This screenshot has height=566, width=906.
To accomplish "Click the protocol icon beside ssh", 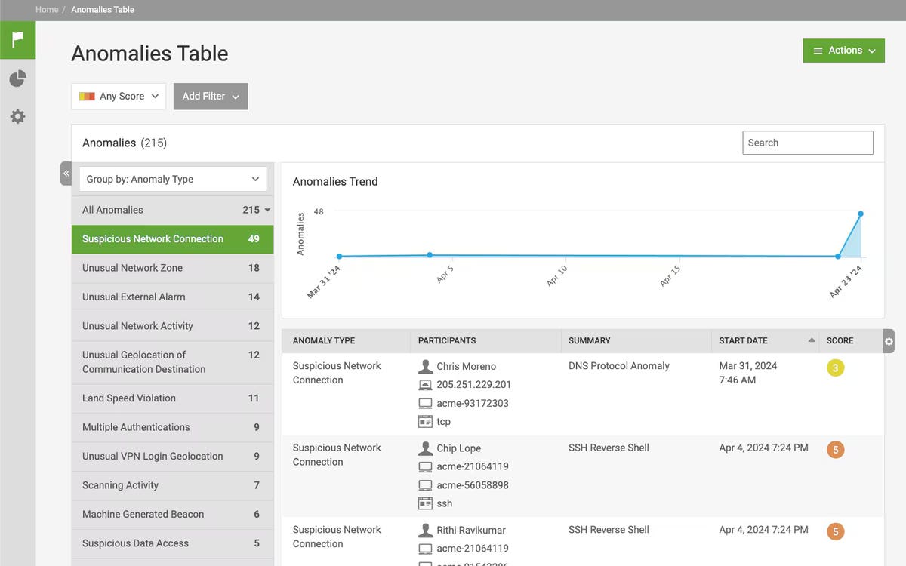I will pos(425,503).
